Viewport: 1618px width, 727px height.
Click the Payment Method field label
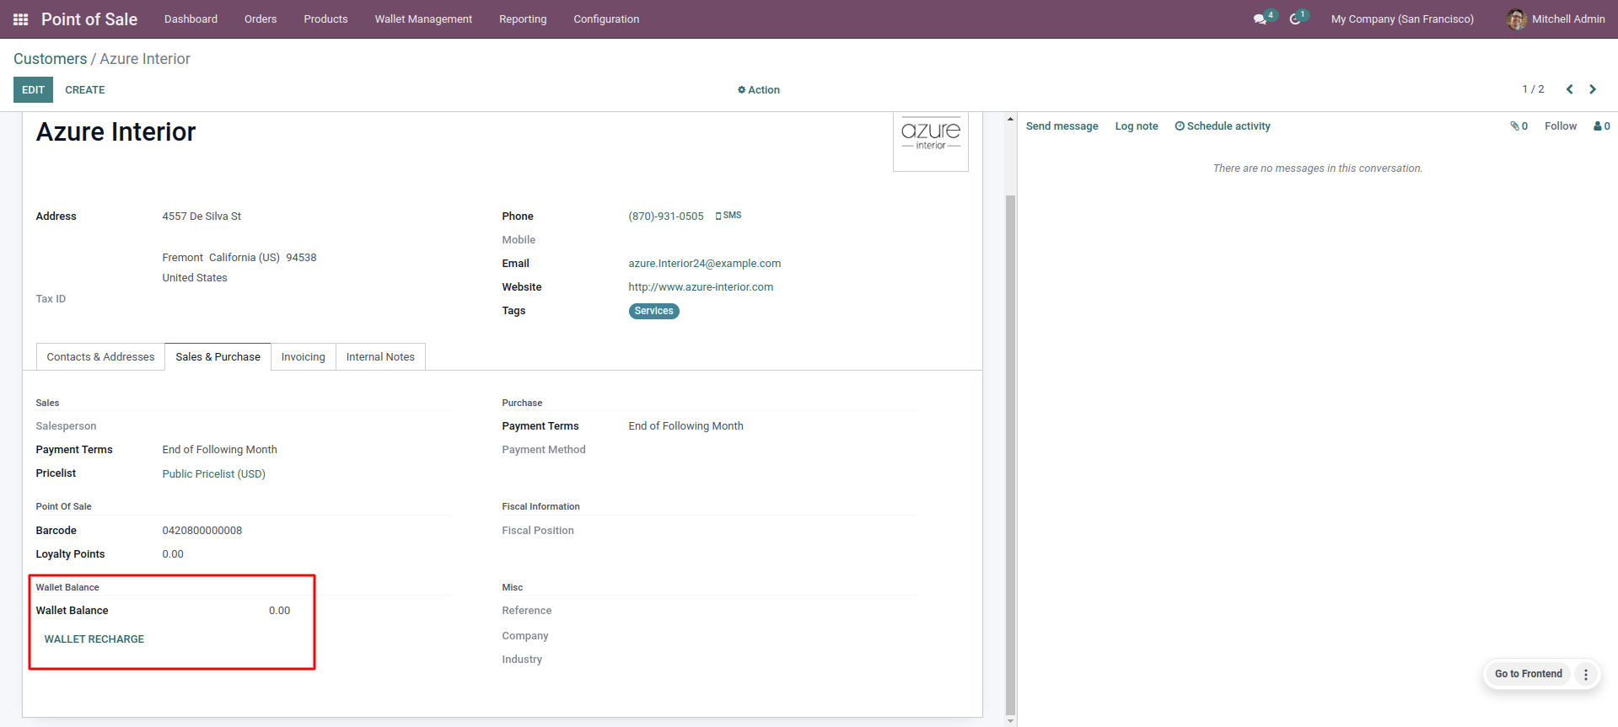click(x=544, y=450)
